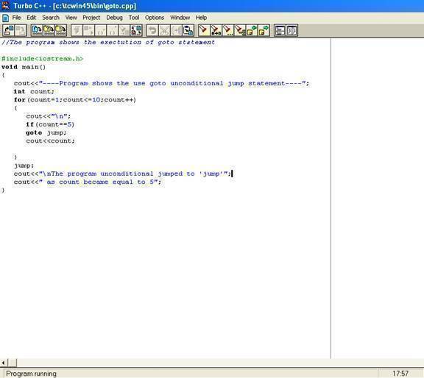Screen dimensions: 424x378
Task: Click the first blue document compile icon
Action: pos(37,30)
